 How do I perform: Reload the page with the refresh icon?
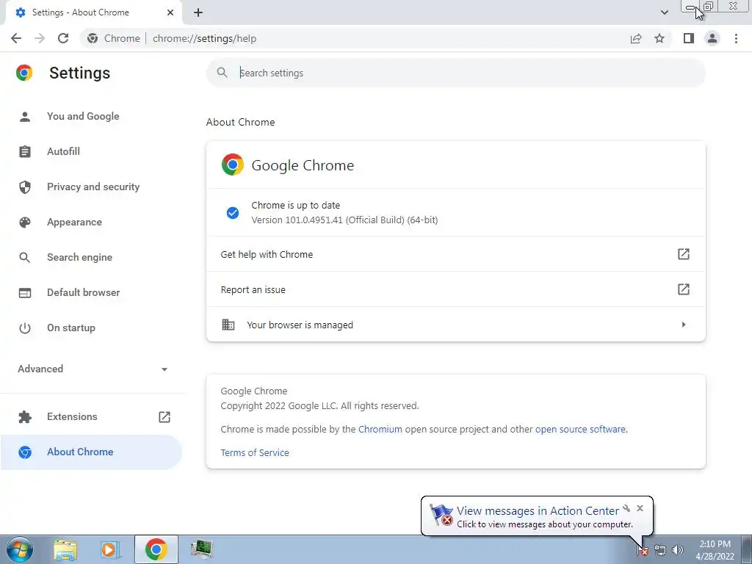click(63, 38)
